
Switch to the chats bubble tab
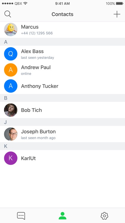[x=21, y=216]
